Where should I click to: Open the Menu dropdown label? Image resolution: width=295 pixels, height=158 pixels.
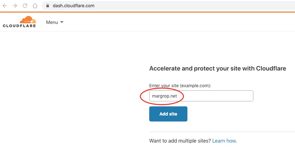pyautogui.click(x=52, y=22)
